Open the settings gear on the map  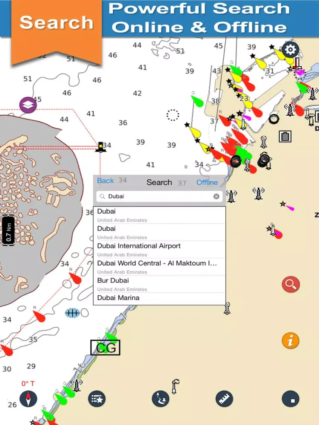click(290, 50)
